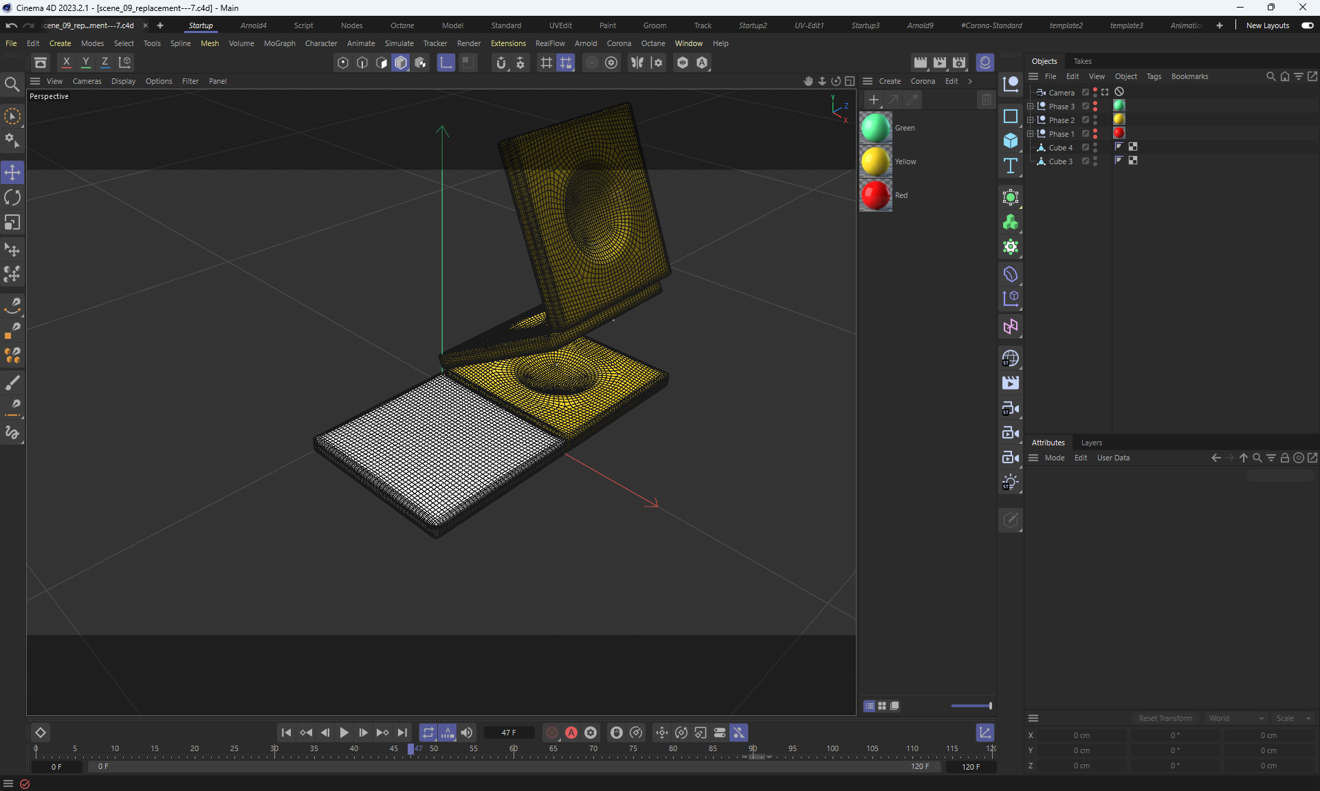Click the Cube primitive icon
1320x791 pixels.
1010,141
